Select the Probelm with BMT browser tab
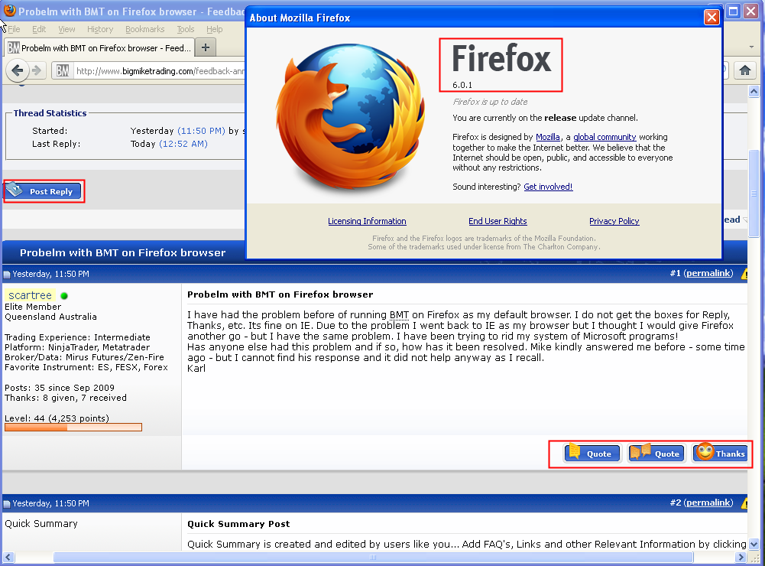765x566 pixels. 99,48
